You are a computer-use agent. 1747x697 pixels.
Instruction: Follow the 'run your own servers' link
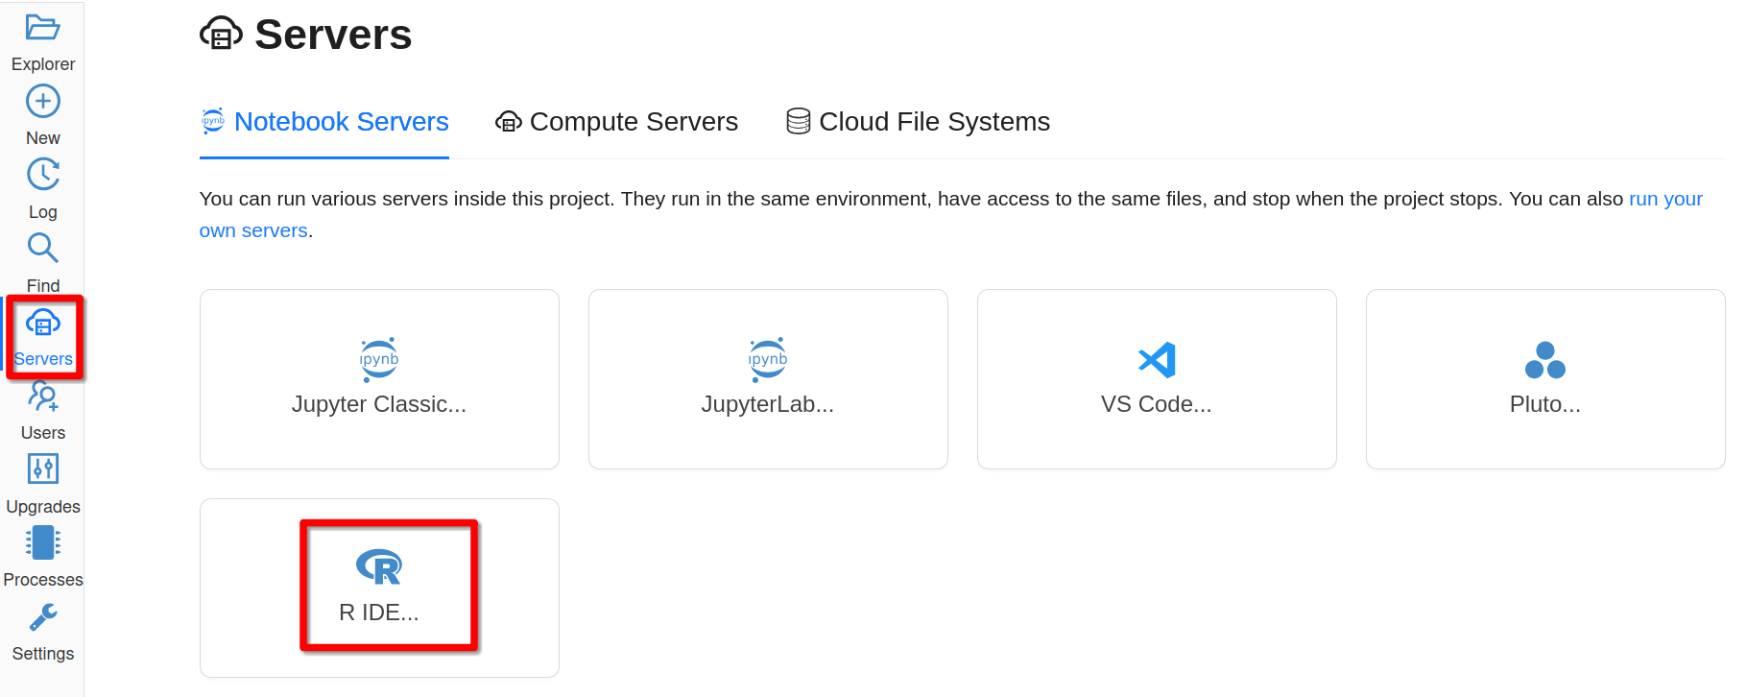point(1664,199)
